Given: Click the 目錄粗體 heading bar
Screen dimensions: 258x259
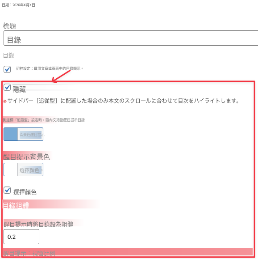Looking at the screenshot, I should click(51, 204).
